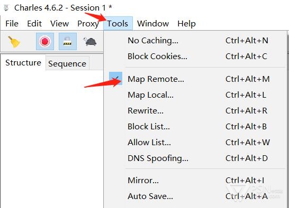Select the Structure tab
The height and width of the screenshot is (208, 289).
coord(23,62)
